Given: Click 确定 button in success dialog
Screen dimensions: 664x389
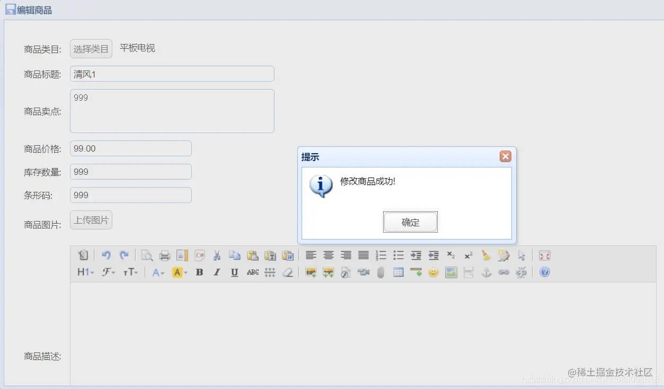Looking at the screenshot, I should point(410,223).
